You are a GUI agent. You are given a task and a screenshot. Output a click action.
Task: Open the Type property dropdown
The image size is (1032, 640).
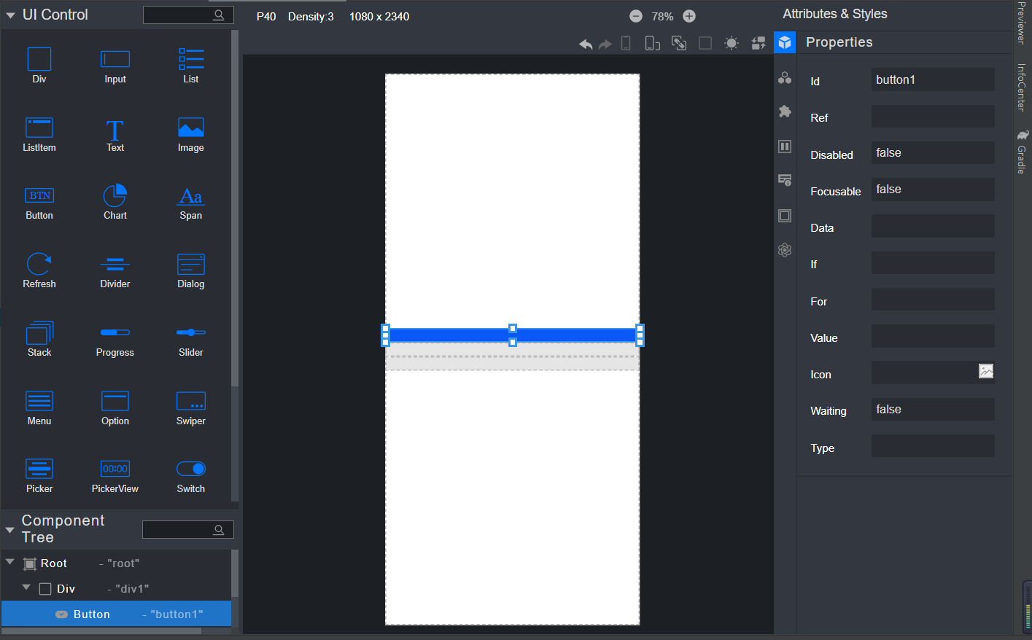[933, 446]
